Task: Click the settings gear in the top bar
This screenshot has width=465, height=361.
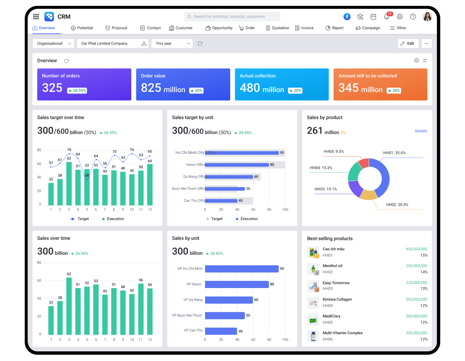Action: click(x=400, y=16)
